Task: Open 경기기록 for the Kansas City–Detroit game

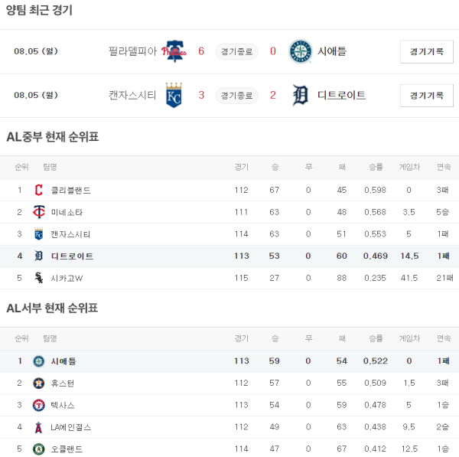Action: click(426, 95)
